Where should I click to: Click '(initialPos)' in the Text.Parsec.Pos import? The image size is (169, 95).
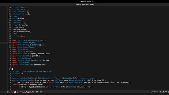pos(40,65)
